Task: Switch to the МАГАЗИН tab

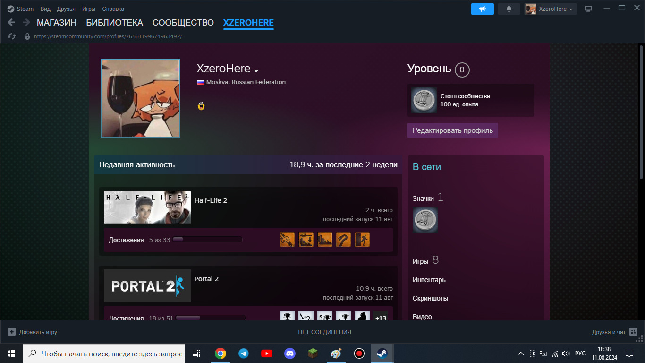Action: pyautogui.click(x=57, y=23)
